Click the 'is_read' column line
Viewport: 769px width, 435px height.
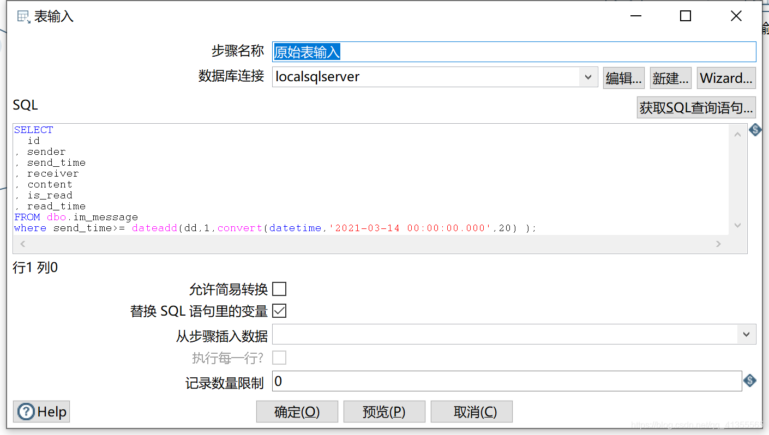(x=43, y=195)
